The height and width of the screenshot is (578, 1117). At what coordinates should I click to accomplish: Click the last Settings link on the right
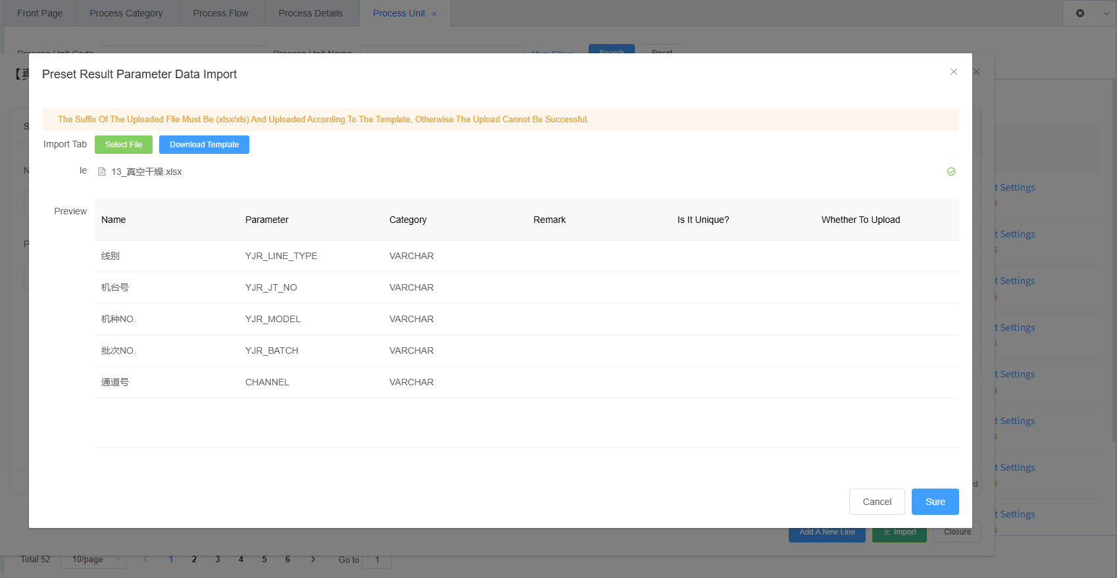pyautogui.click(x=1015, y=514)
